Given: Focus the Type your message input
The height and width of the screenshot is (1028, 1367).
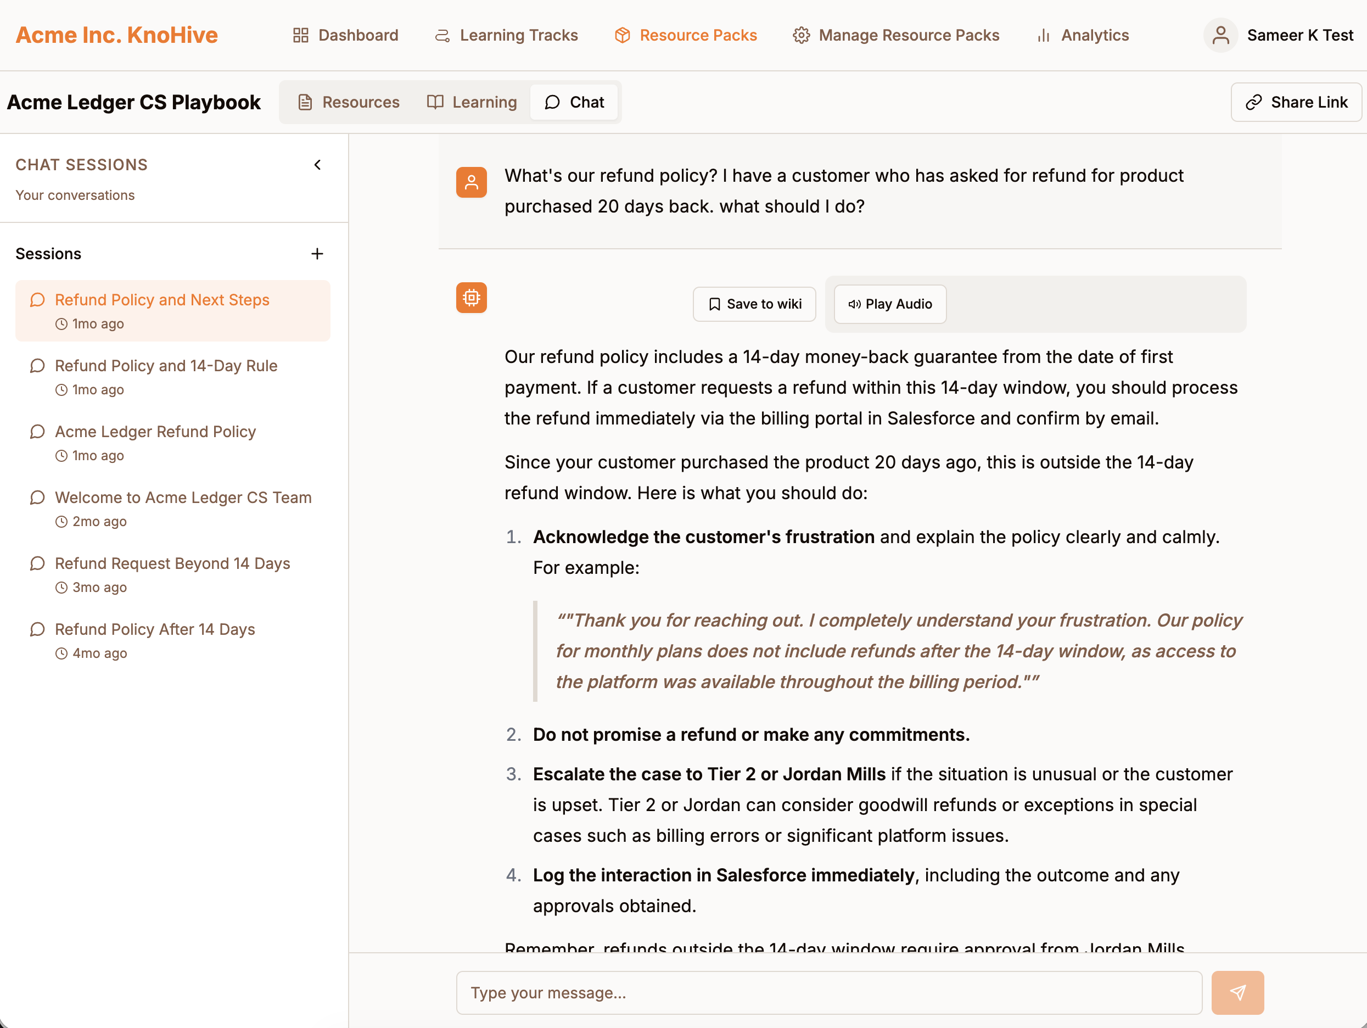Looking at the screenshot, I should 830,993.
